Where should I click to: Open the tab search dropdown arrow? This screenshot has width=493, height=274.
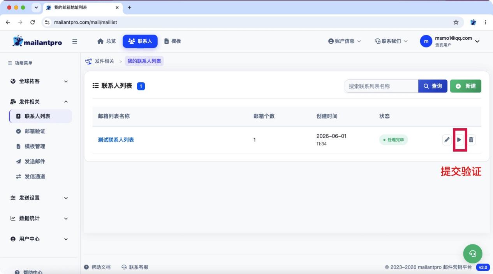pos(37,7)
